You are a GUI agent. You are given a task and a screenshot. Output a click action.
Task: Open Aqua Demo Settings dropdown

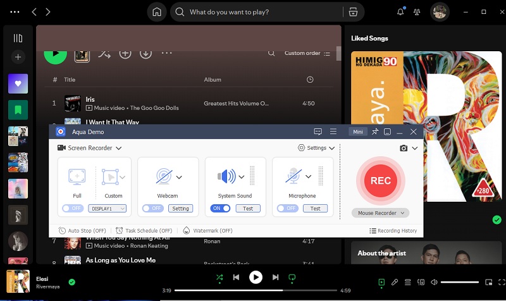(x=316, y=148)
